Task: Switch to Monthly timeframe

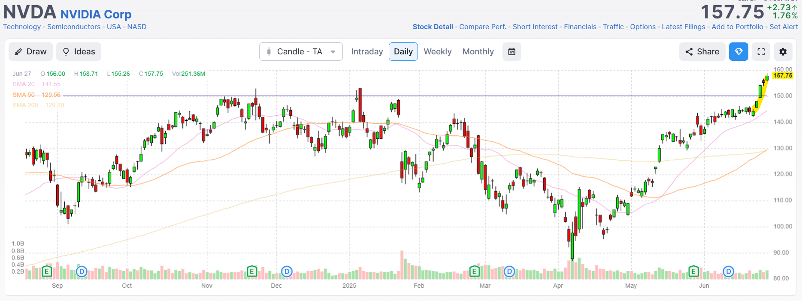Action: [x=478, y=52]
